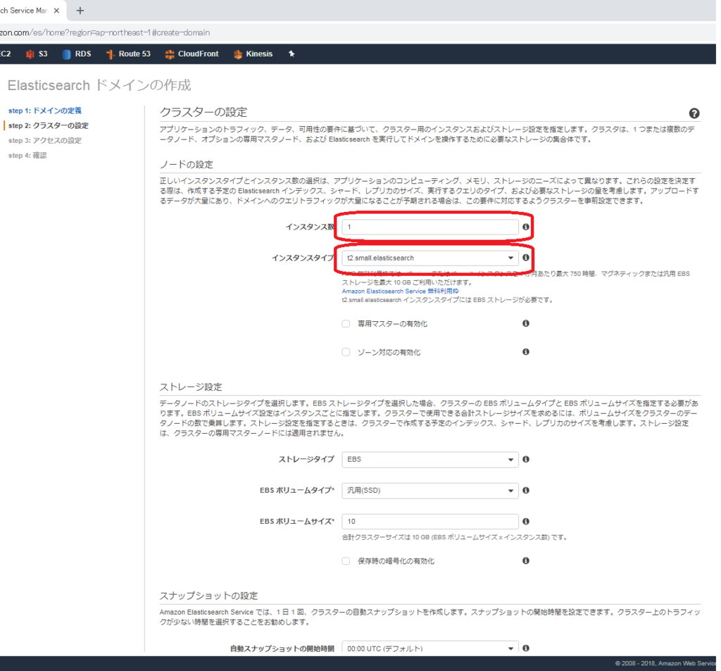
Task: Open a new browser tab
Action: (80, 10)
